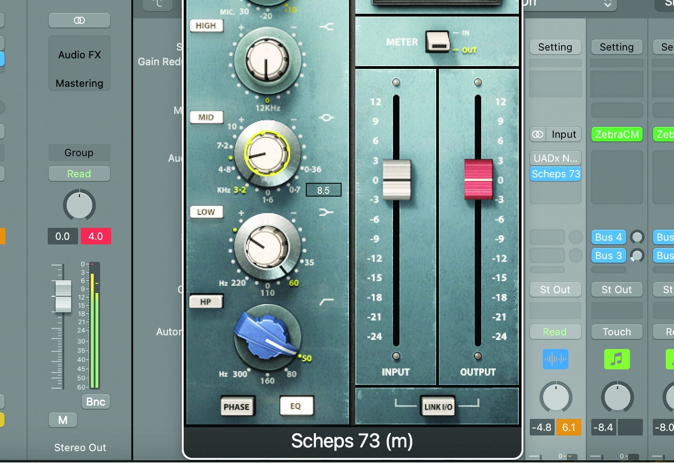This screenshot has height=463, width=674.
Task: Click the red OUTPUT fader
Action: [x=478, y=180]
